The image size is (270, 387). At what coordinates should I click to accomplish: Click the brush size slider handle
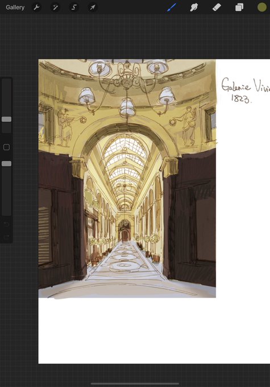[x=6, y=120]
